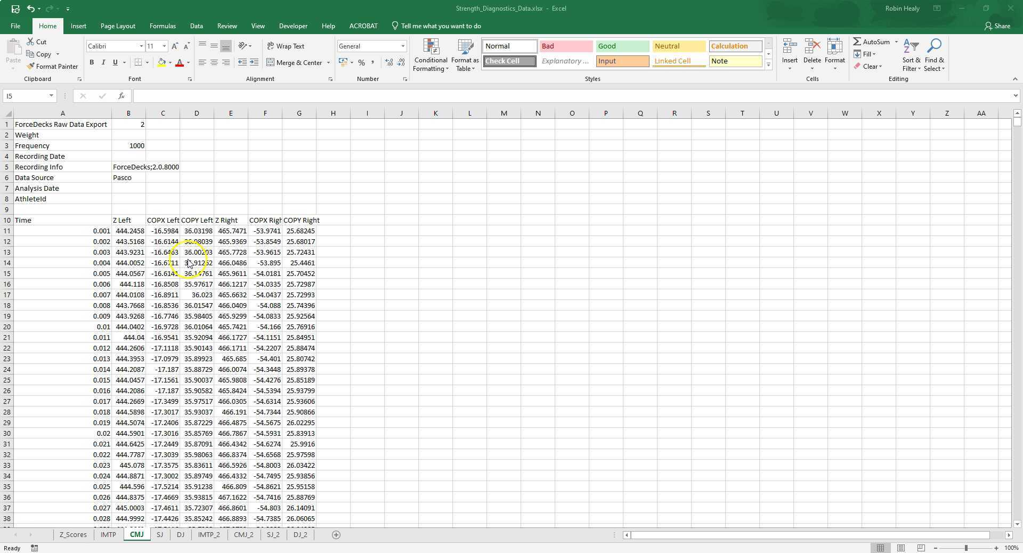
Task: Switch to the Formulas ribbon tab
Action: point(163,26)
